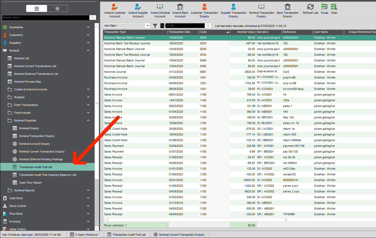Collapse the Nominal Enquiries folder

point(88,120)
